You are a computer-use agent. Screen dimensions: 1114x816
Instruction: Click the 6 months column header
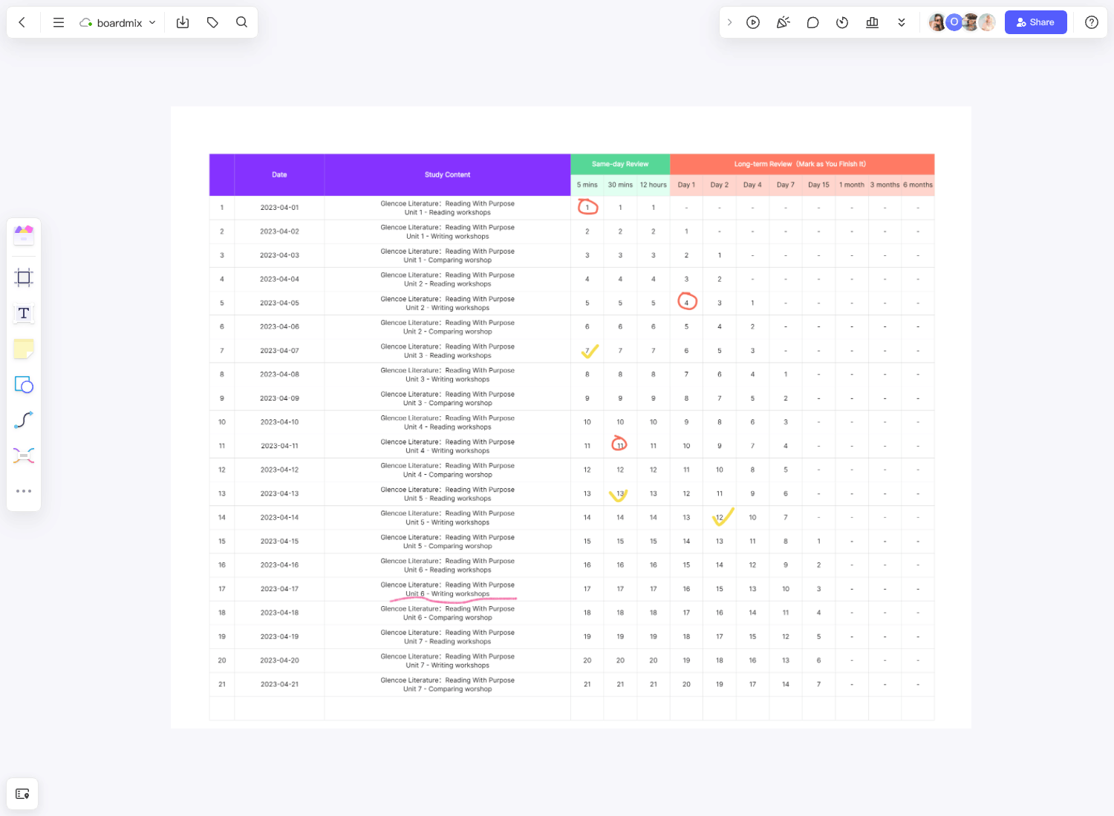918,185
